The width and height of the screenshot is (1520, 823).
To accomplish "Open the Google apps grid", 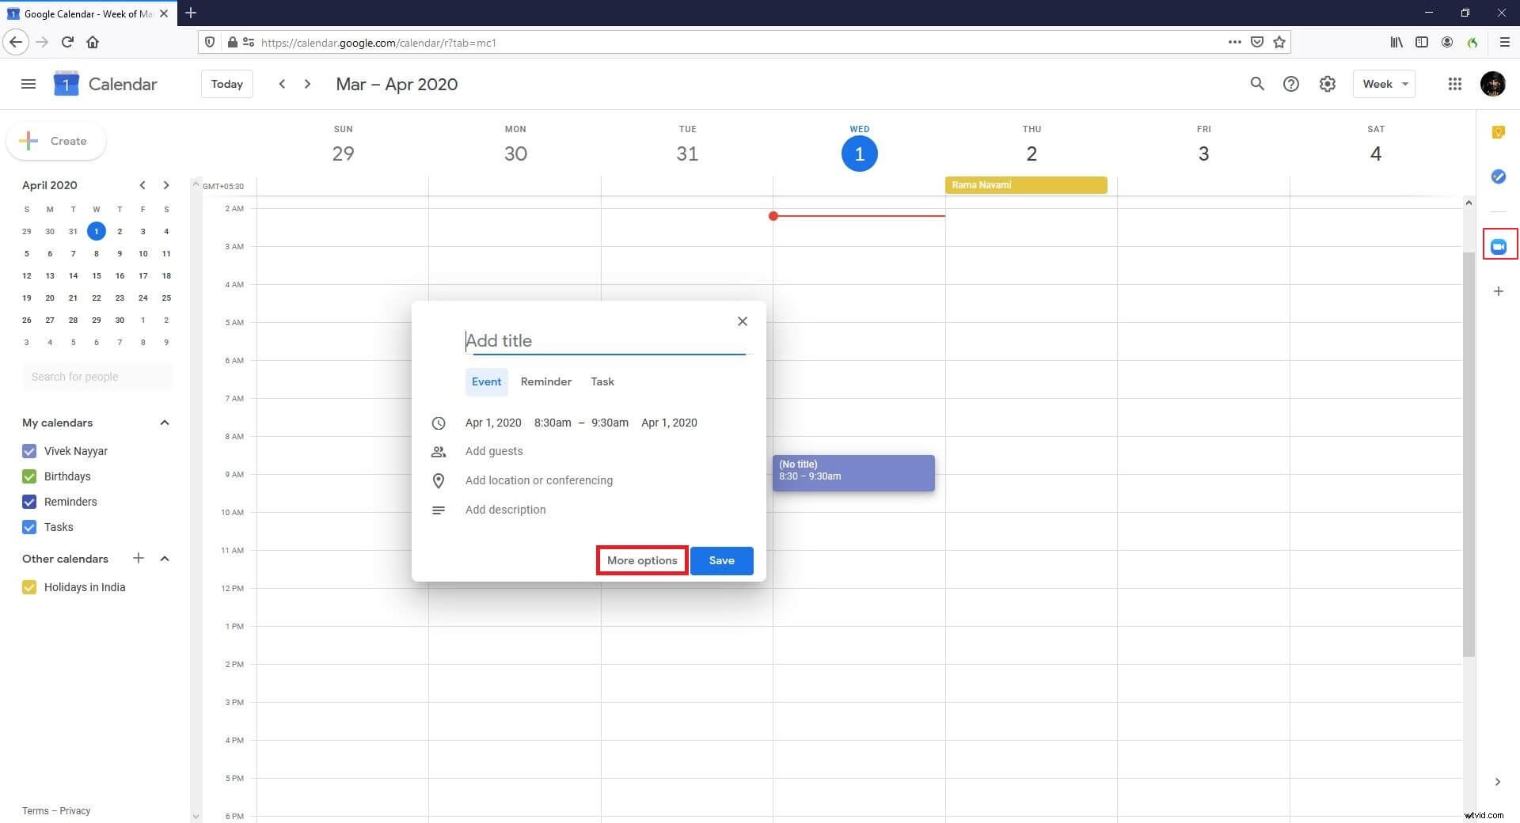I will (x=1454, y=84).
